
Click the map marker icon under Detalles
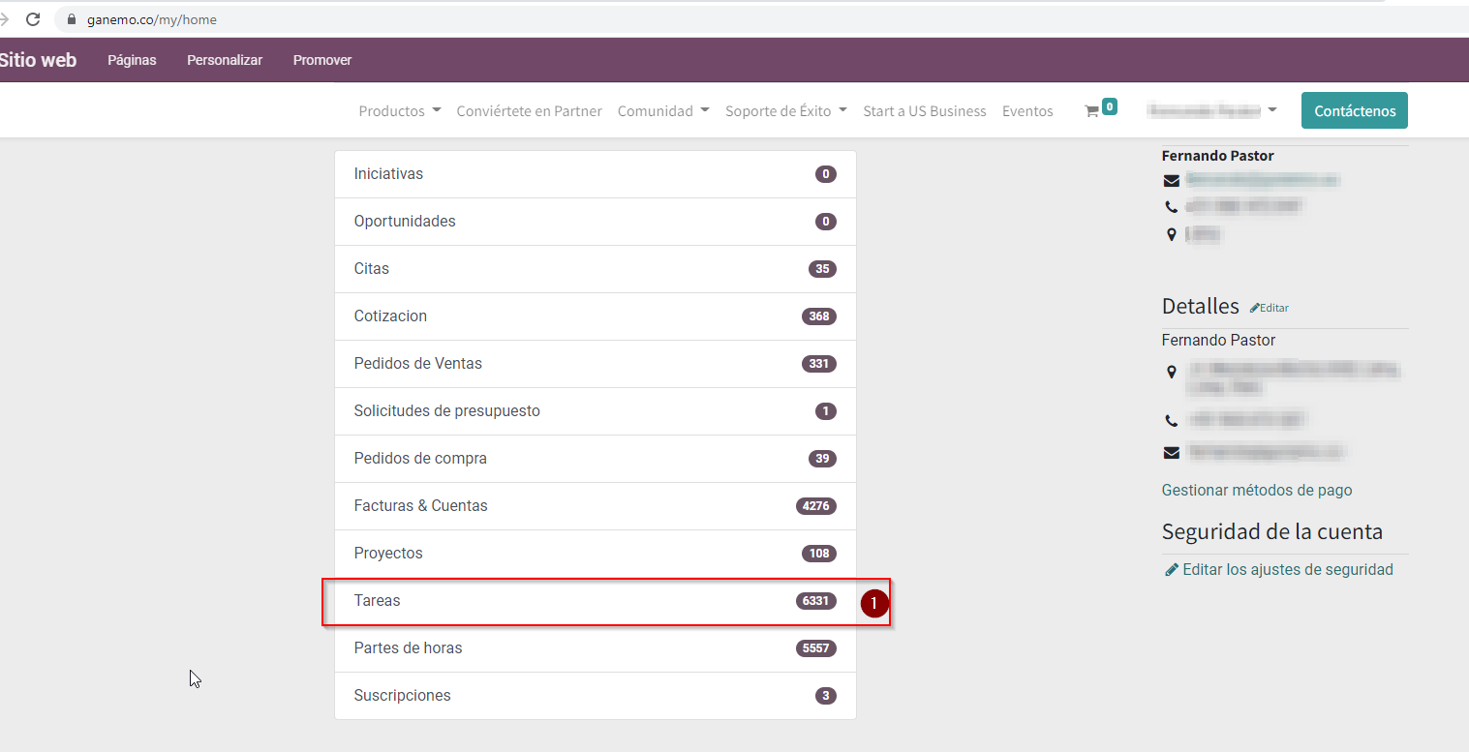point(1172,372)
